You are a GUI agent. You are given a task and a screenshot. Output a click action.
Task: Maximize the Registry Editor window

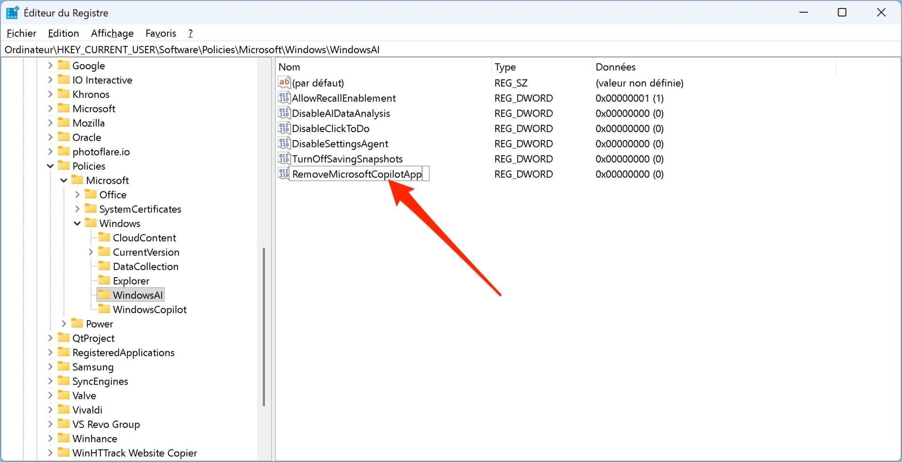point(842,12)
